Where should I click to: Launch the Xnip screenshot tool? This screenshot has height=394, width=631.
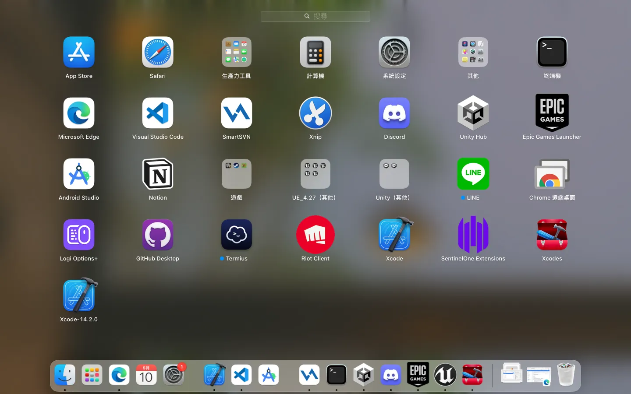(315, 113)
